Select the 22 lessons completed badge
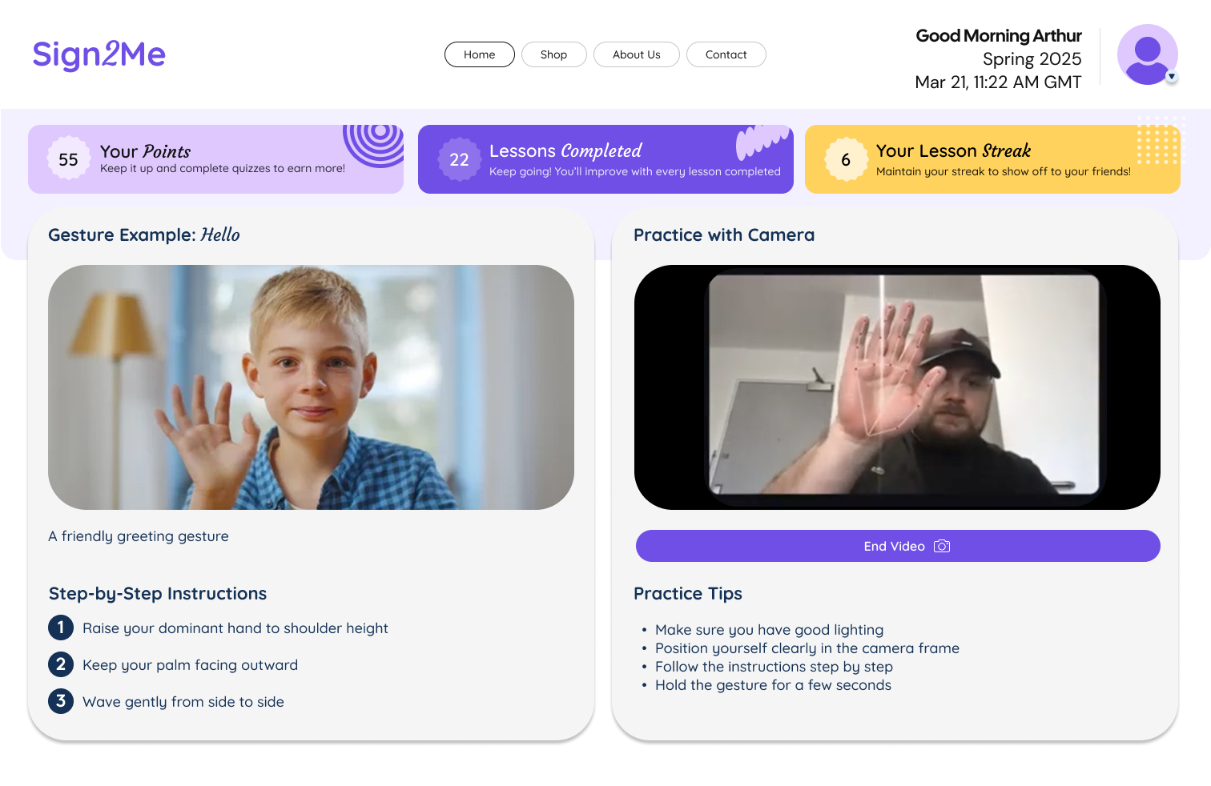The image size is (1211, 786). point(459,159)
